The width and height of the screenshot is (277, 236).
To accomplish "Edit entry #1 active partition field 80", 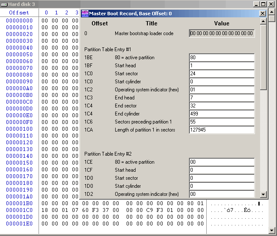I will pyautogui.click(x=222, y=58).
